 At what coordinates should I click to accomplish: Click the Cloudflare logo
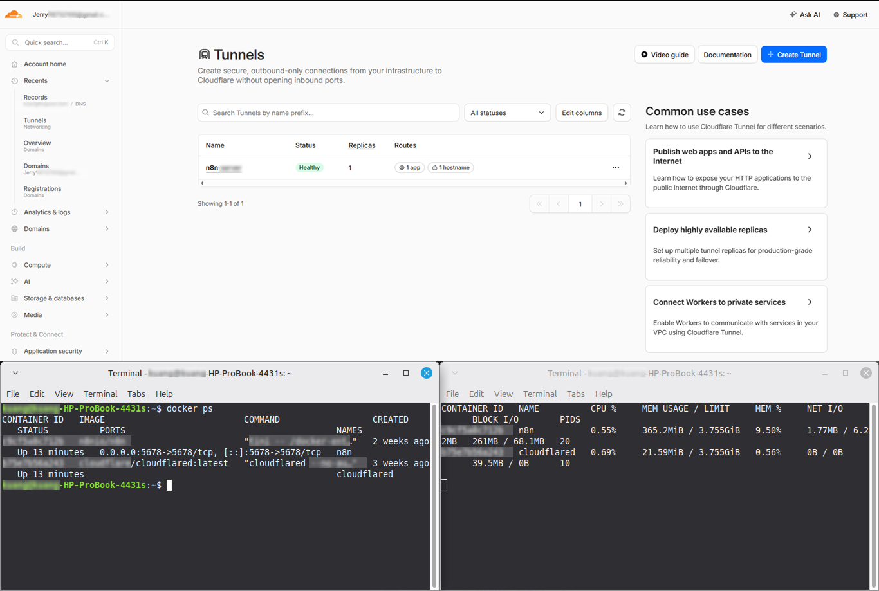click(14, 14)
